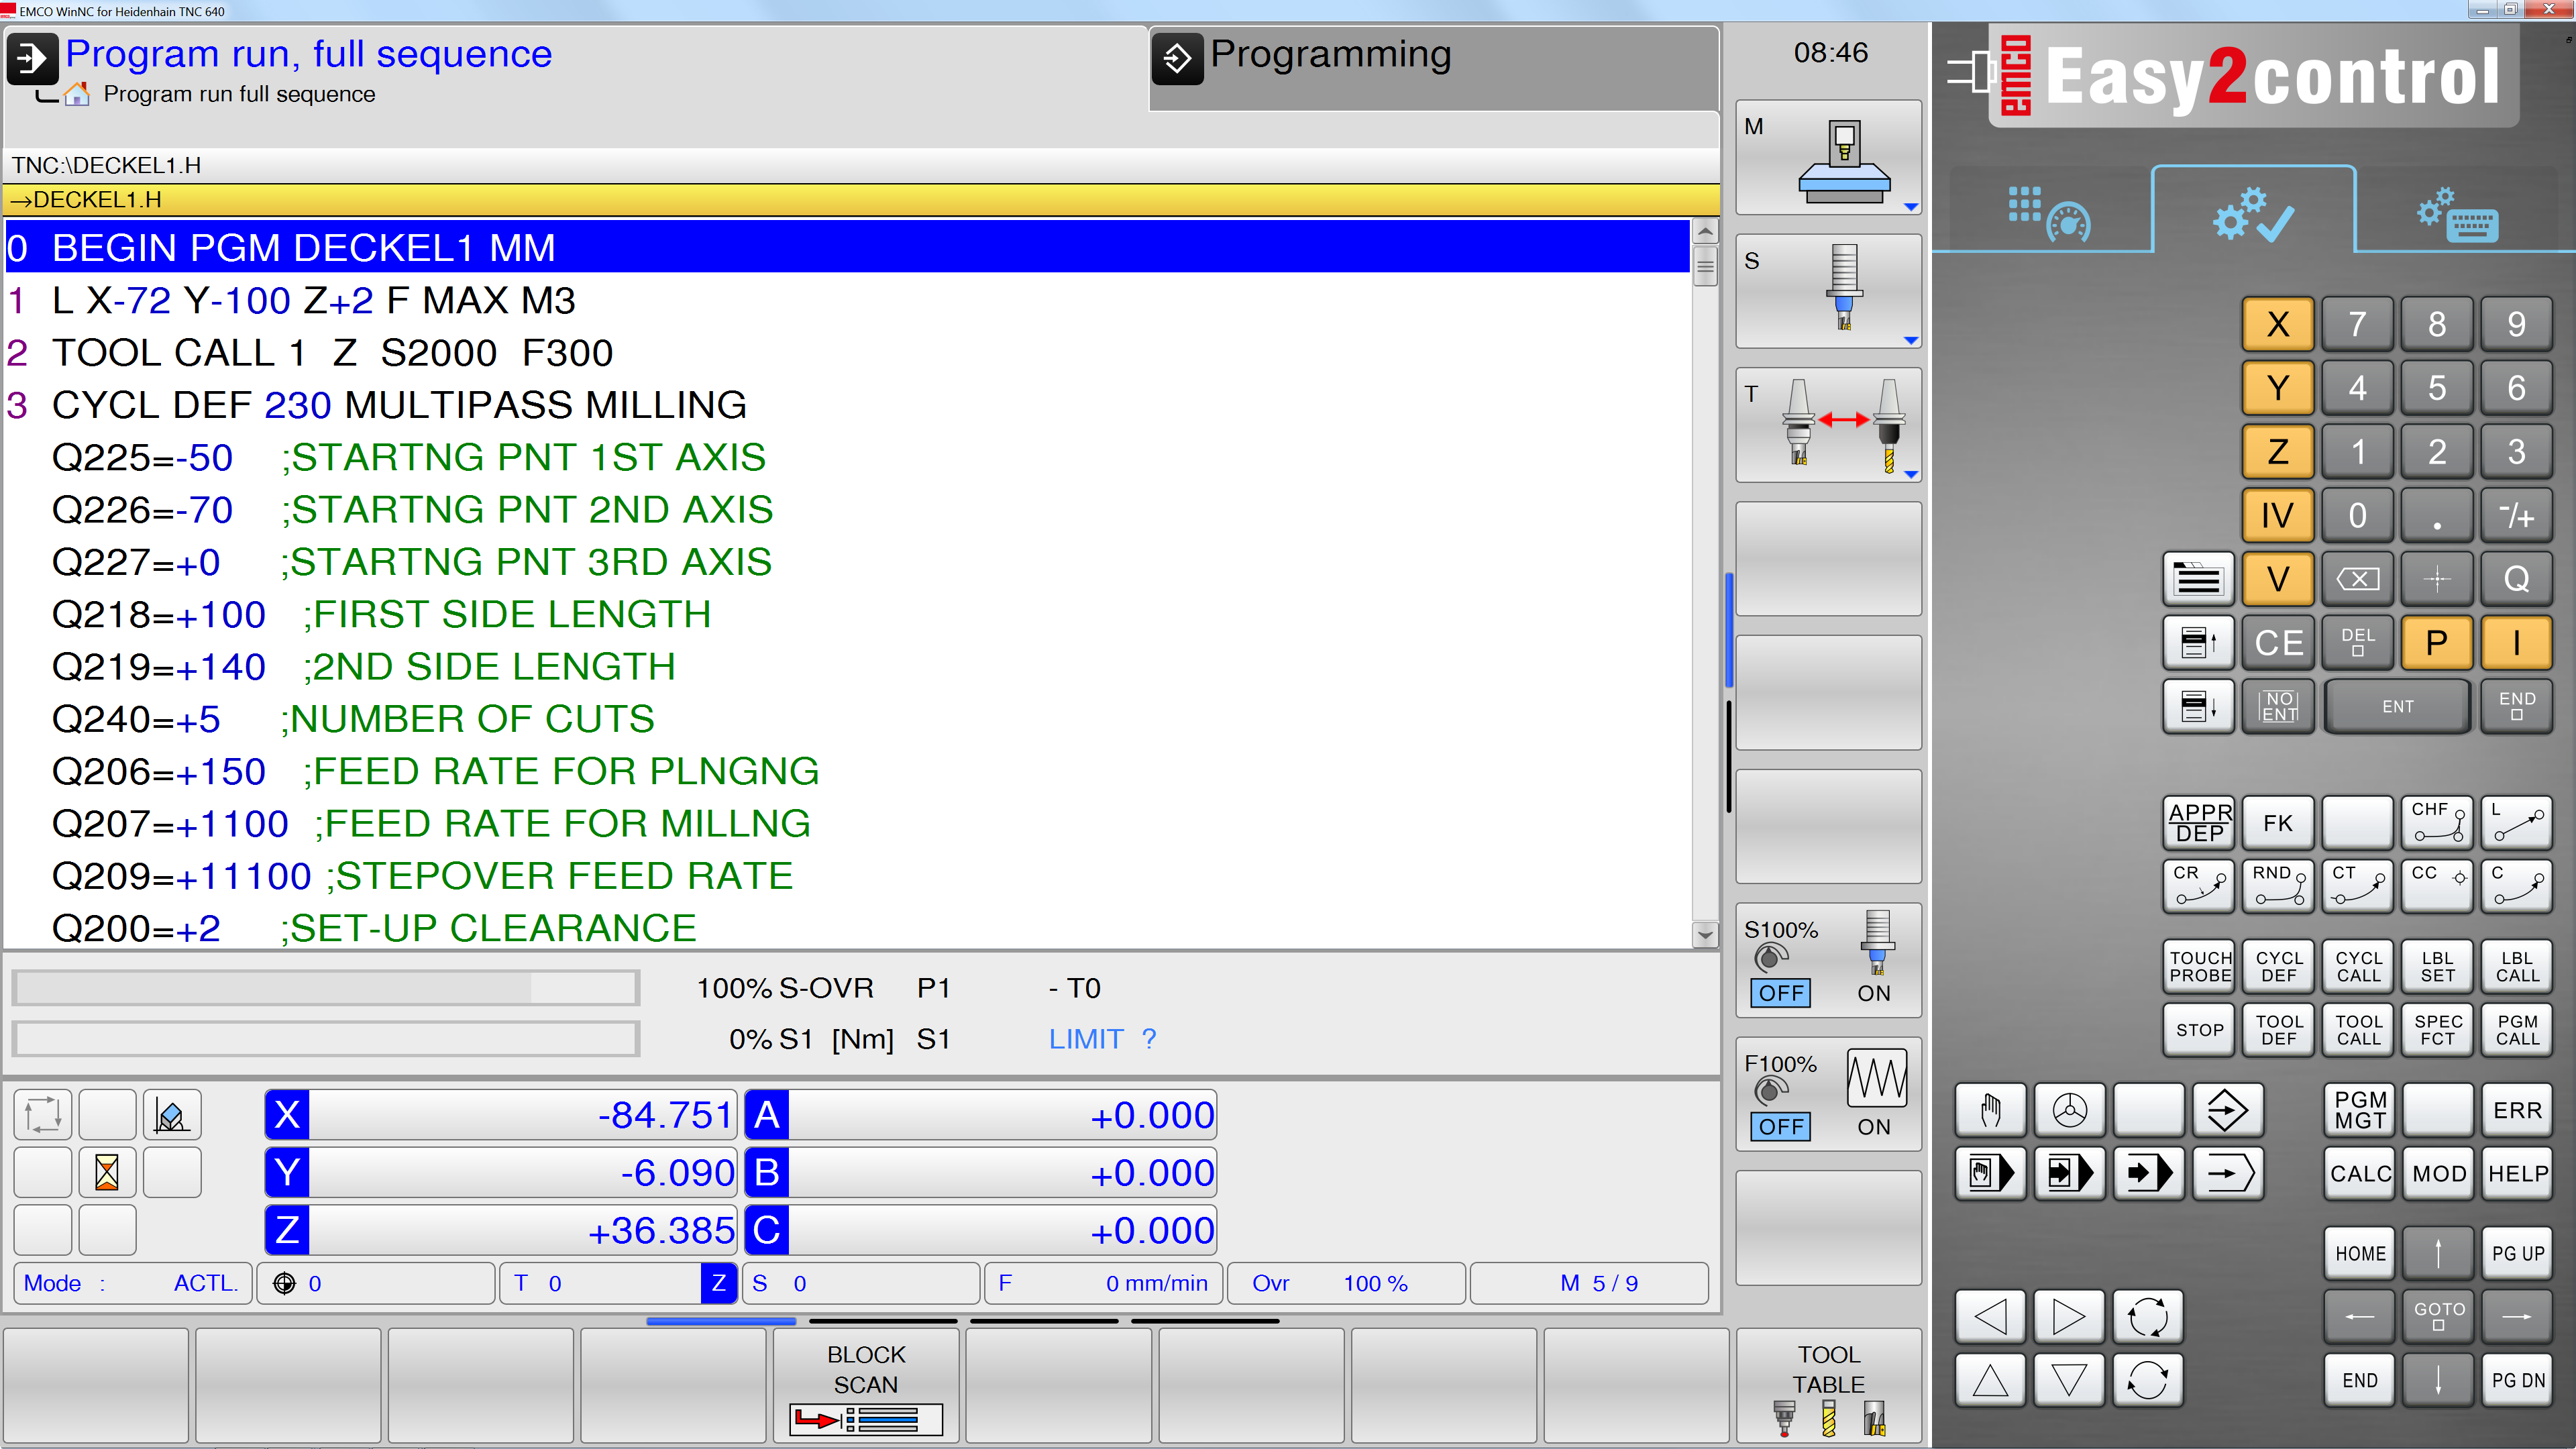Turn spindle override S100% OFF

(1780, 993)
